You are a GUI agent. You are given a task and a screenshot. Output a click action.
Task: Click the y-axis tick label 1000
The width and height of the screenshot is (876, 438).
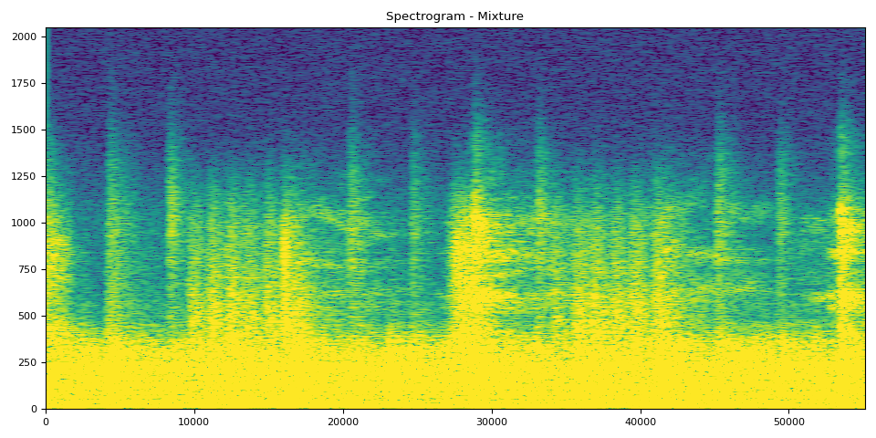coord(26,223)
